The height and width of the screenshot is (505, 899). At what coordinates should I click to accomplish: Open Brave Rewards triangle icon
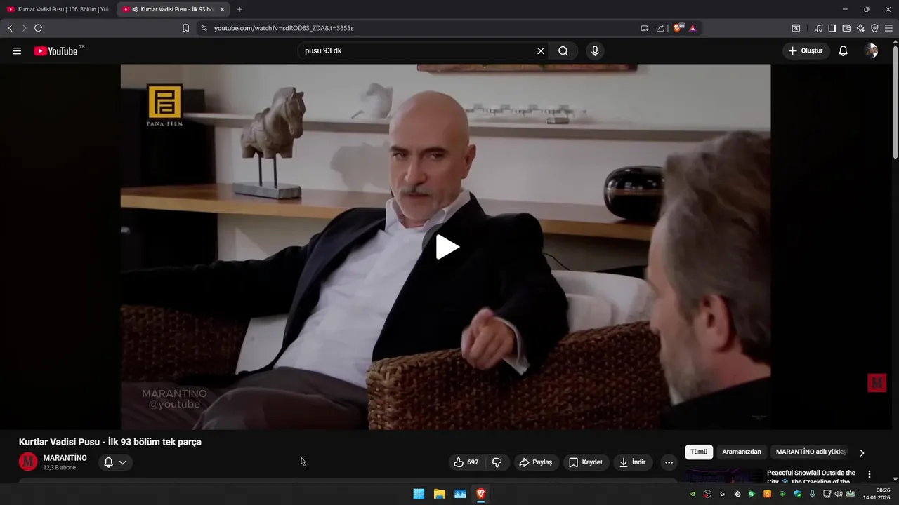(x=693, y=28)
